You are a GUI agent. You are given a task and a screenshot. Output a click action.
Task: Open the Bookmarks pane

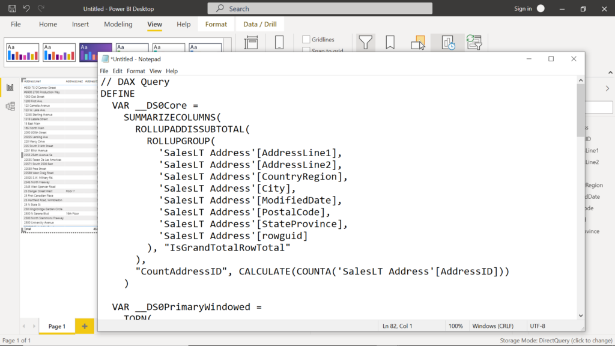[x=390, y=42]
